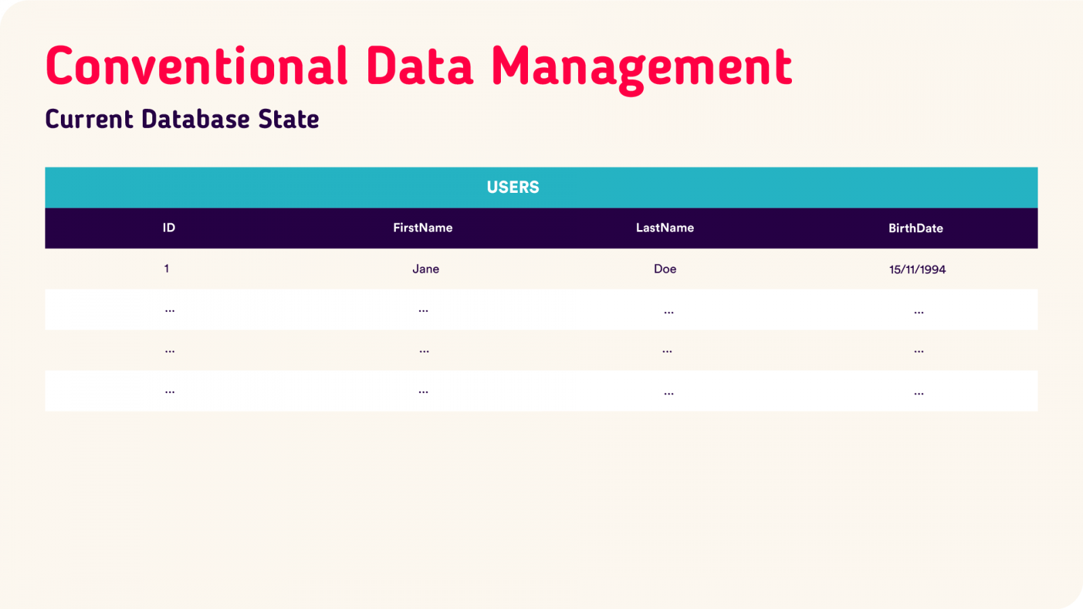The height and width of the screenshot is (609, 1083).
Task: Select ellipsis in ID column below Jane's row
Action: point(169,310)
